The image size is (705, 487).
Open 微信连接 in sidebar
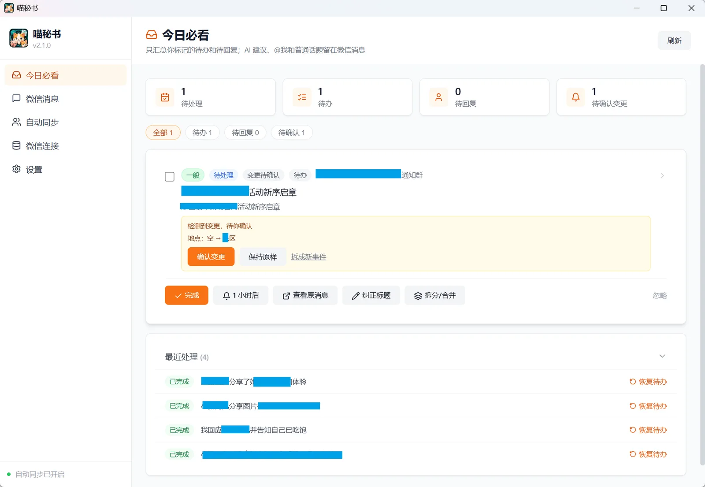point(66,146)
